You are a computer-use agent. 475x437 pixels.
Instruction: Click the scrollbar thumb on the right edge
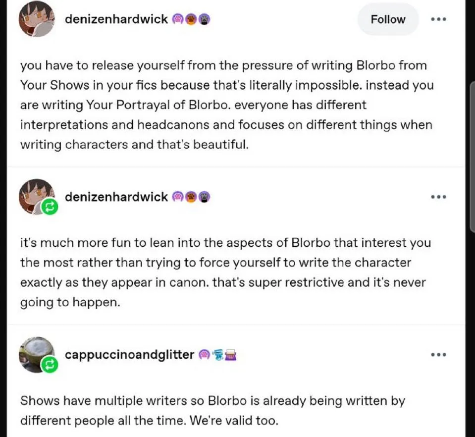472,157
